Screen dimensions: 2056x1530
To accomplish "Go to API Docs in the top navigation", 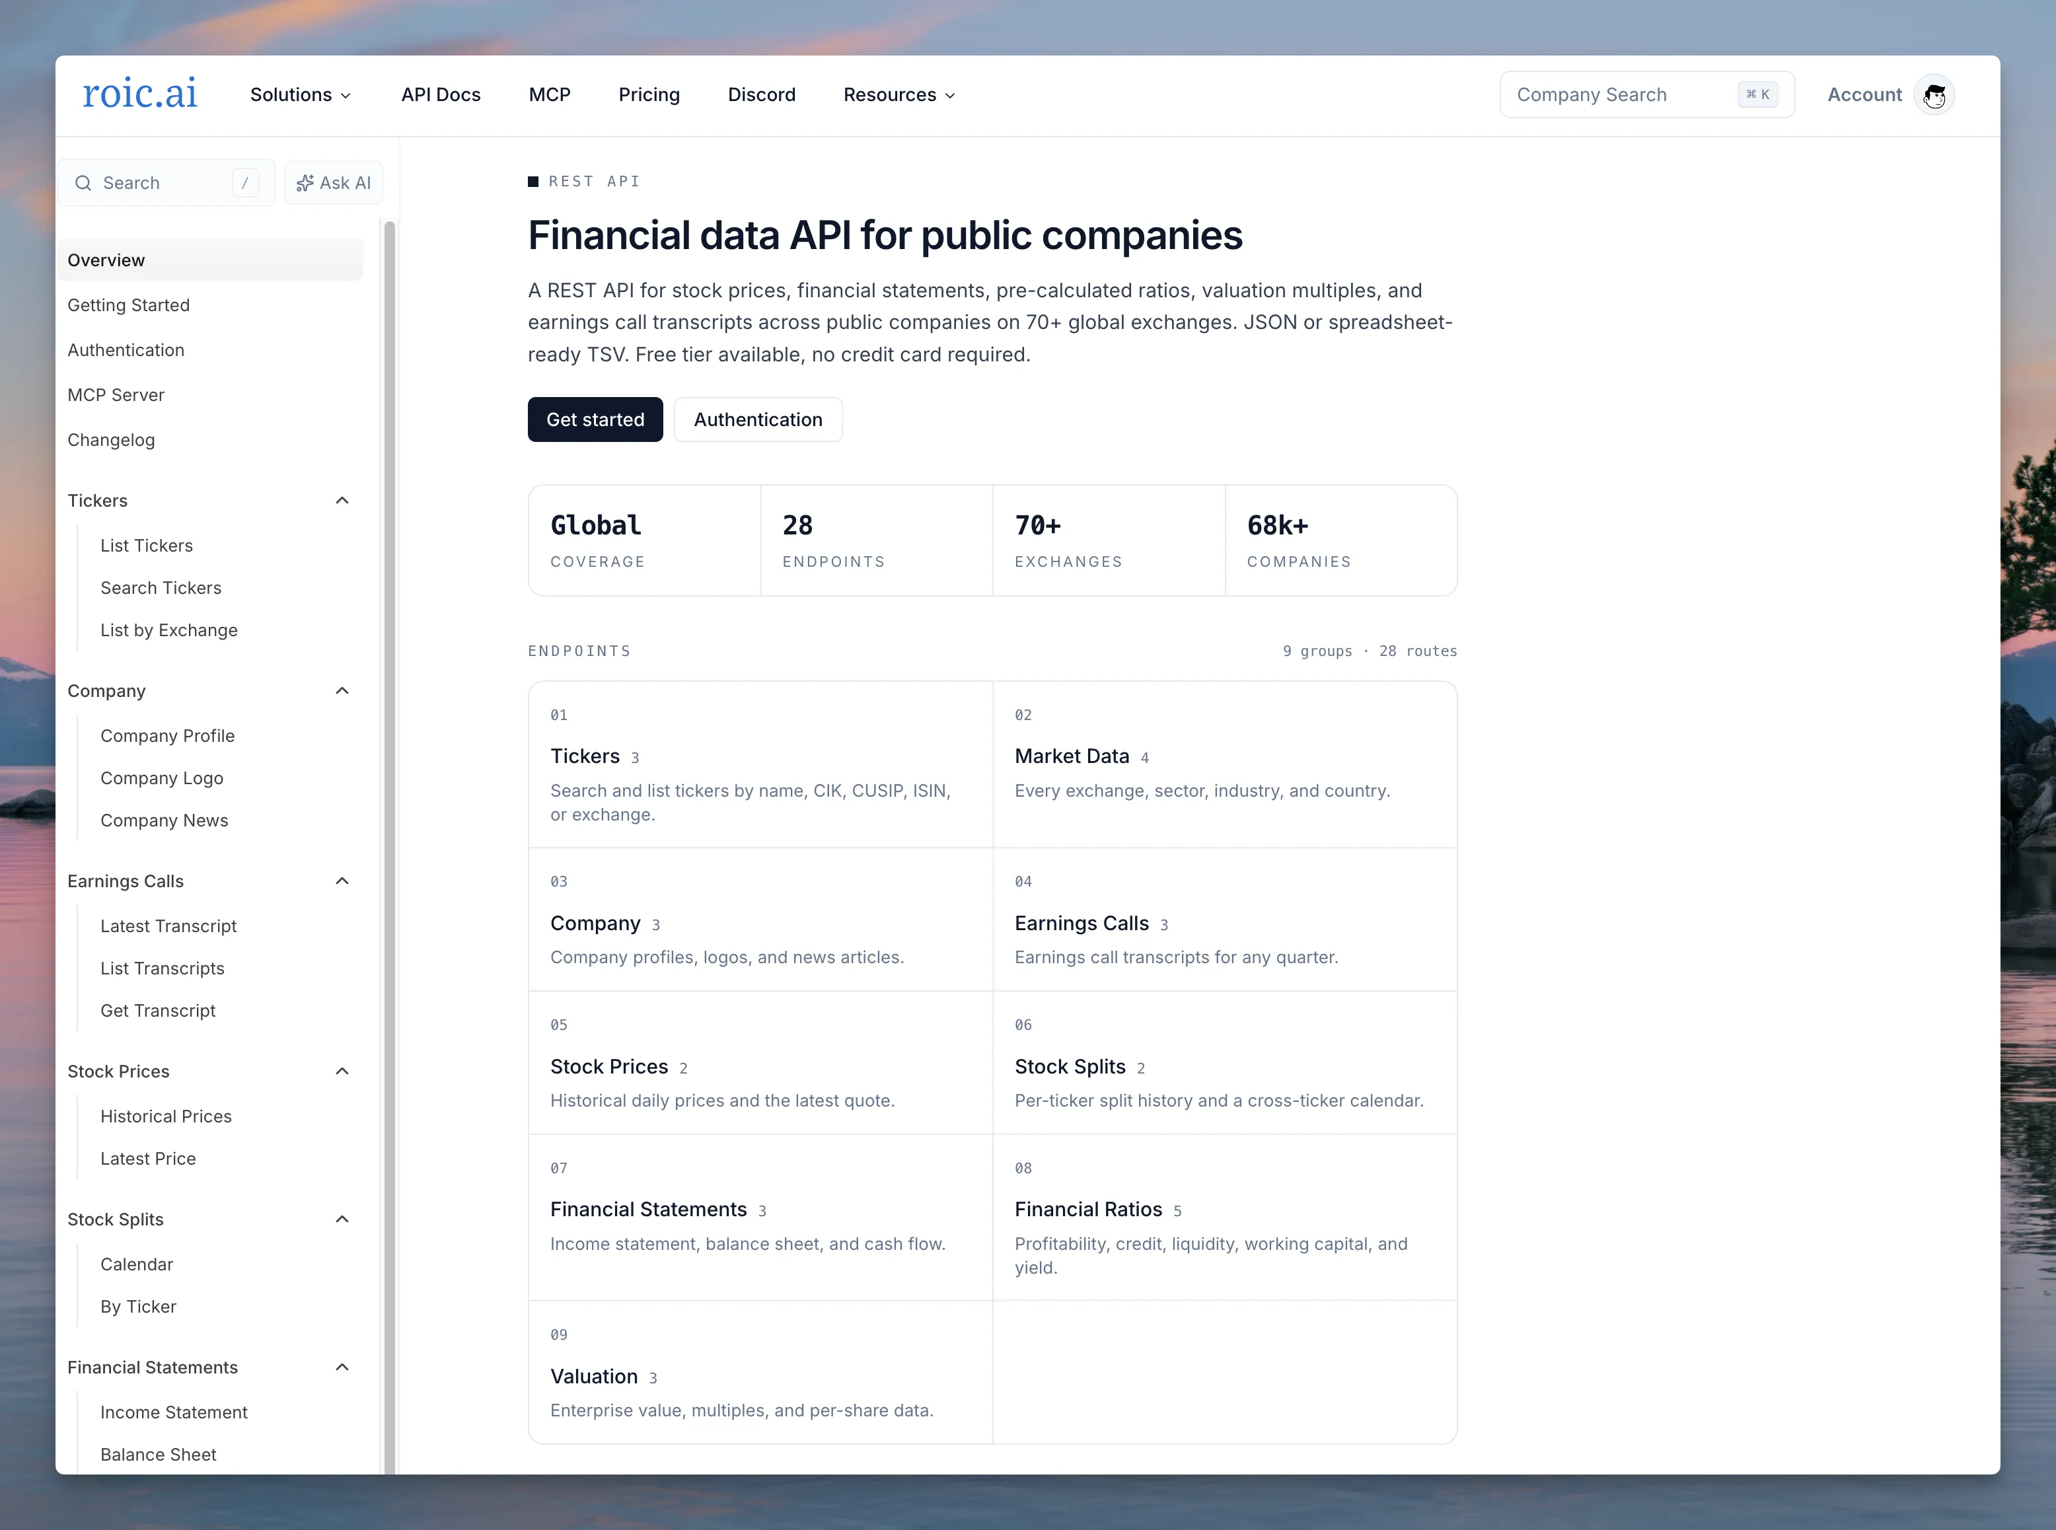I will (x=441, y=94).
